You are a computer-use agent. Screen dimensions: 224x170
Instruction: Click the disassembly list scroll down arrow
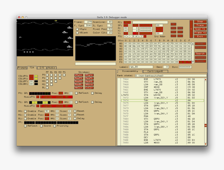[206, 144]
